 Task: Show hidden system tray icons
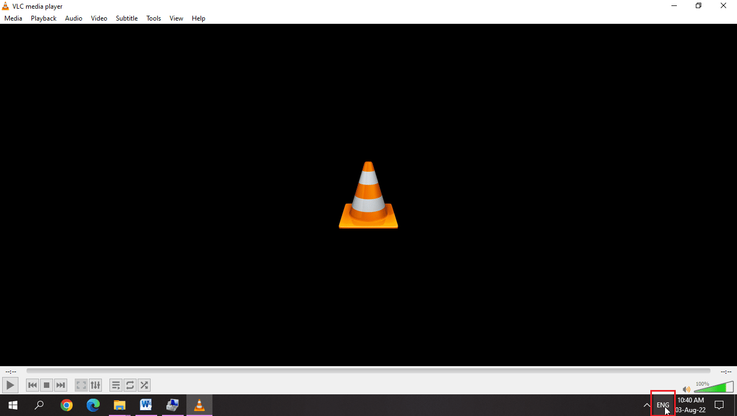pos(647,405)
